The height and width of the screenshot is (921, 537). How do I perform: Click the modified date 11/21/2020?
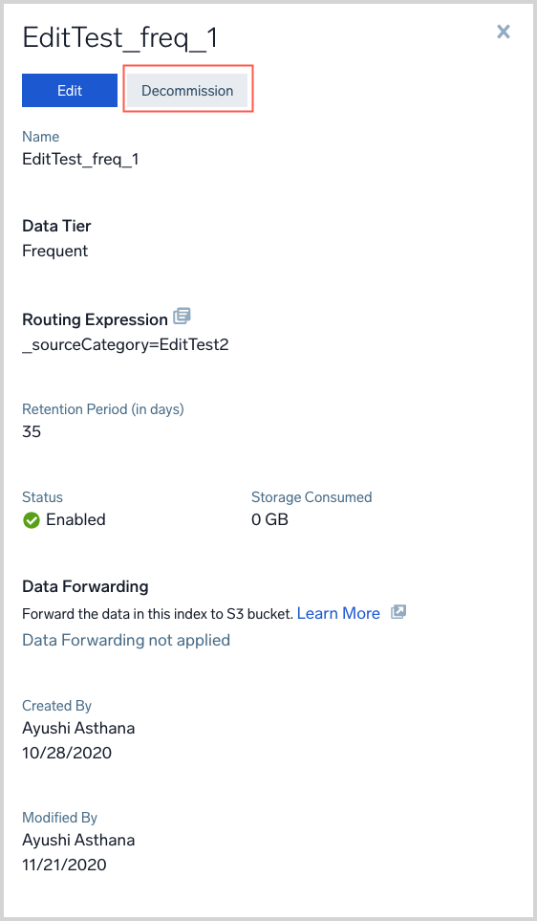tap(65, 864)
